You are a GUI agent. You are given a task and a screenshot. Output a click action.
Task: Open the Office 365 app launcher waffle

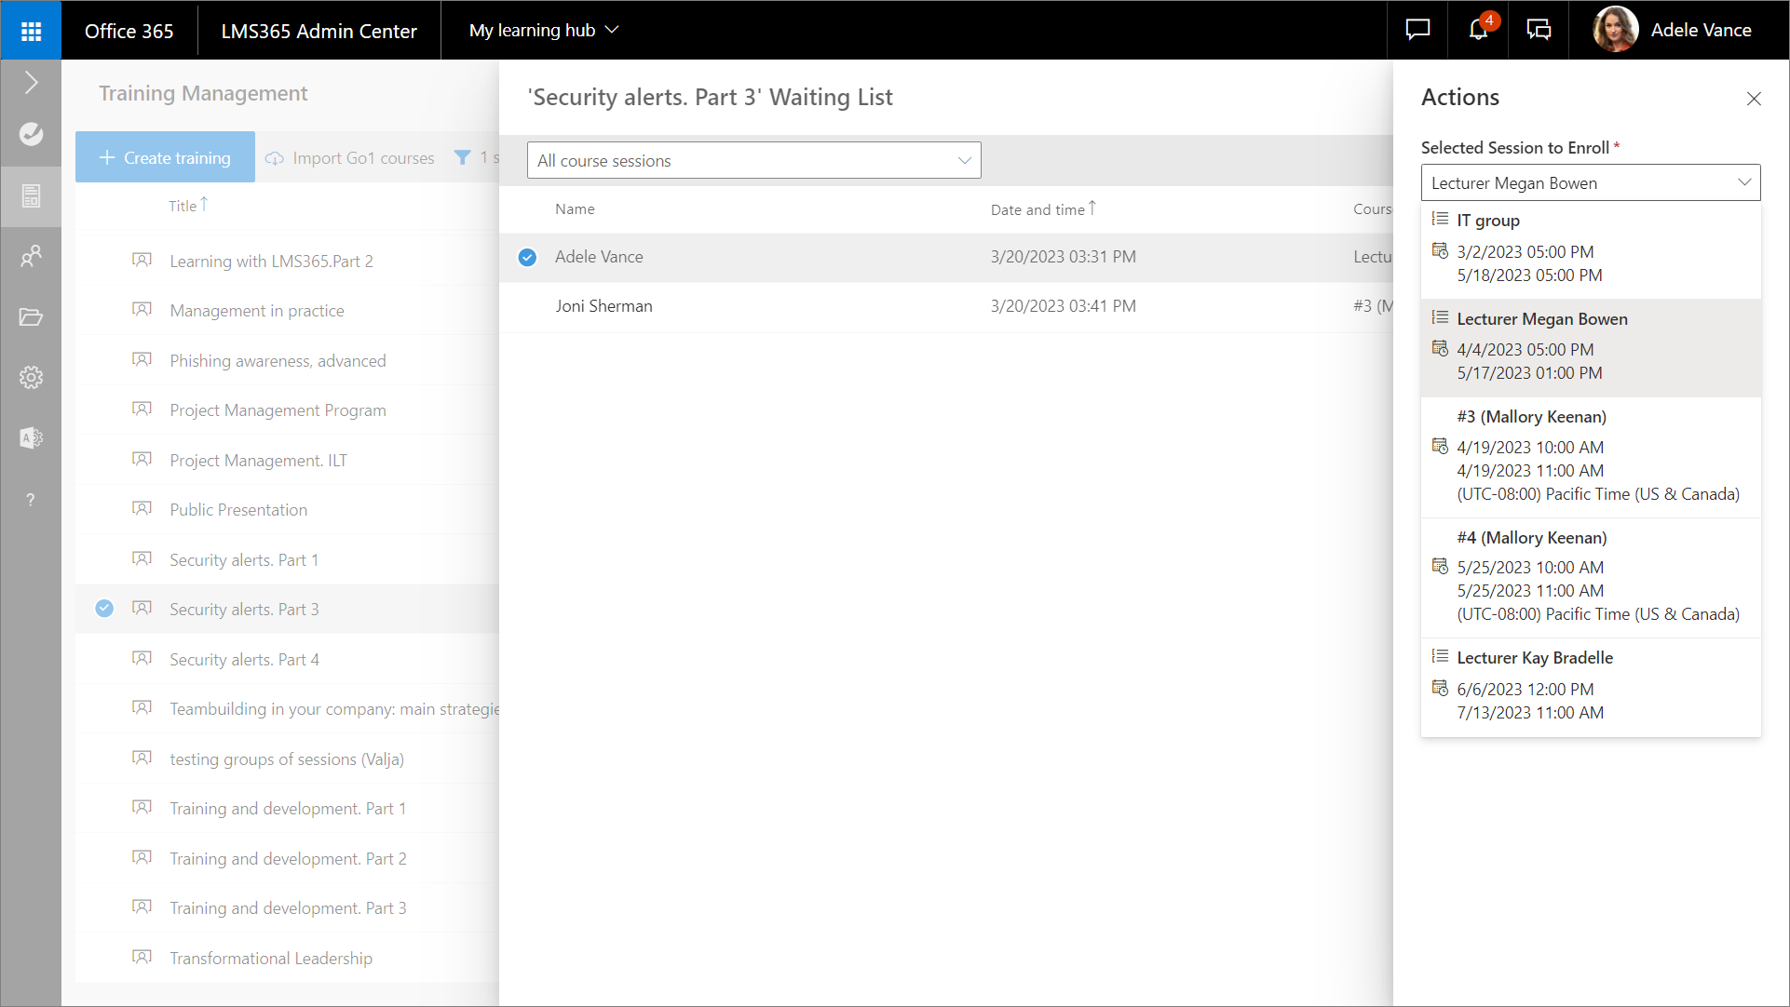click(31, 31)
